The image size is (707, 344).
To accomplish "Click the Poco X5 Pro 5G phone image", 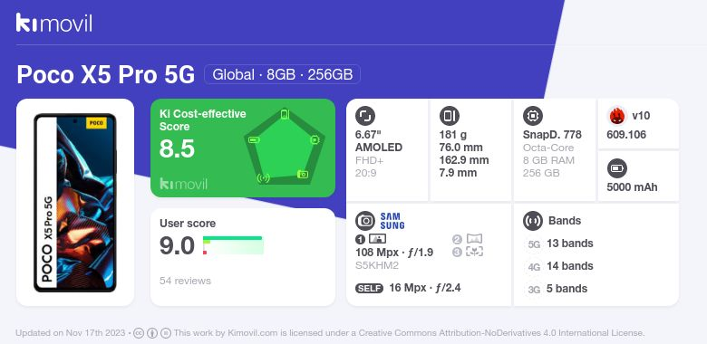I will pos(75,203).
